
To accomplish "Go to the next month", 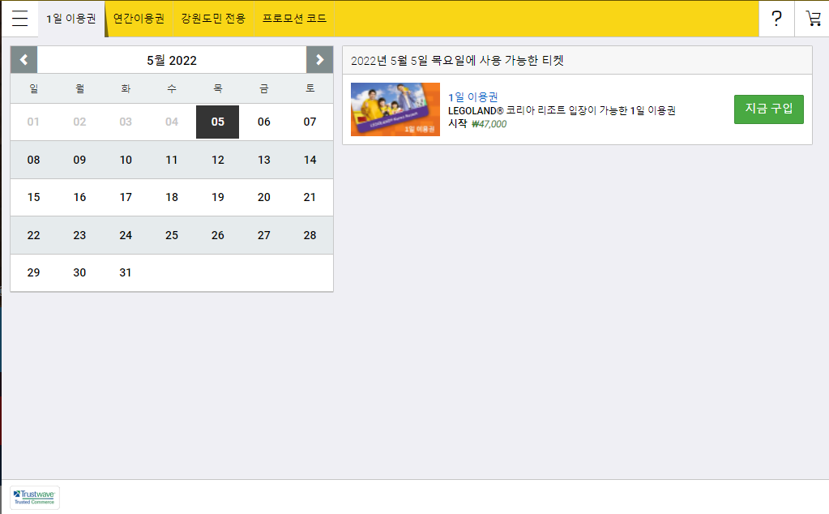I will pos(319,60).
